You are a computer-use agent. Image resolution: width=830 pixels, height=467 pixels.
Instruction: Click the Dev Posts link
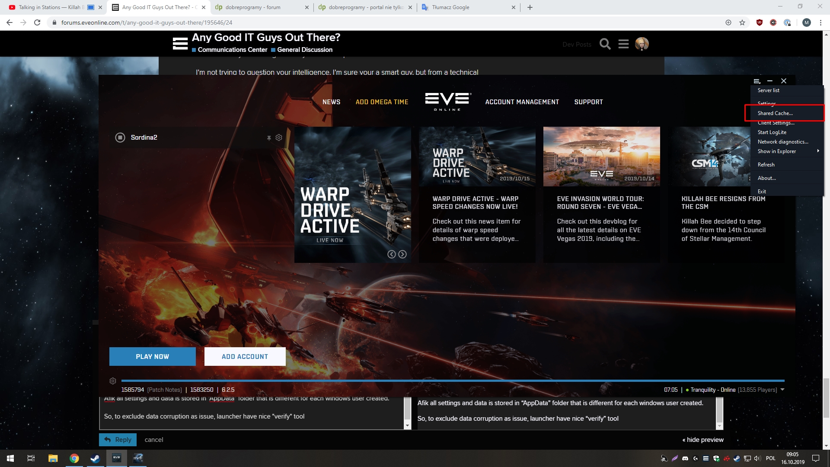[x=577, y=44]
